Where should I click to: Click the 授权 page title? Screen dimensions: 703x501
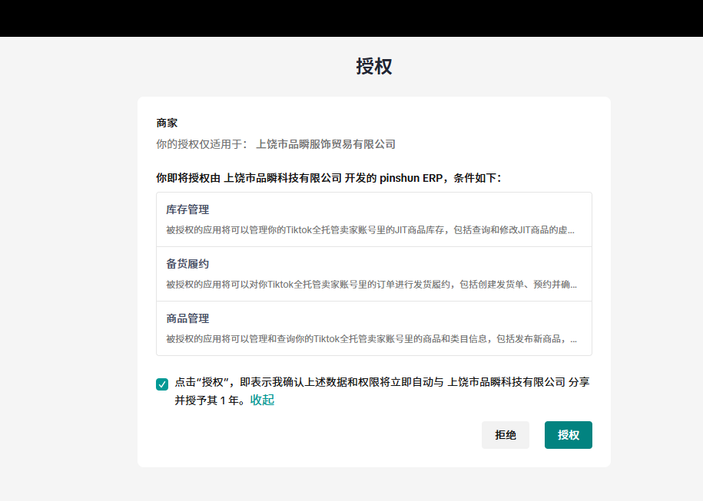point(374,66)
